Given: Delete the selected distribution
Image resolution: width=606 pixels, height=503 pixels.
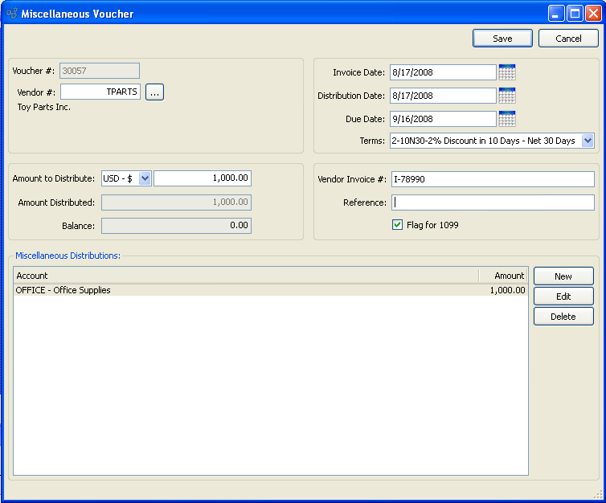Looking at the screenshot, I should [x=563, y=317].
